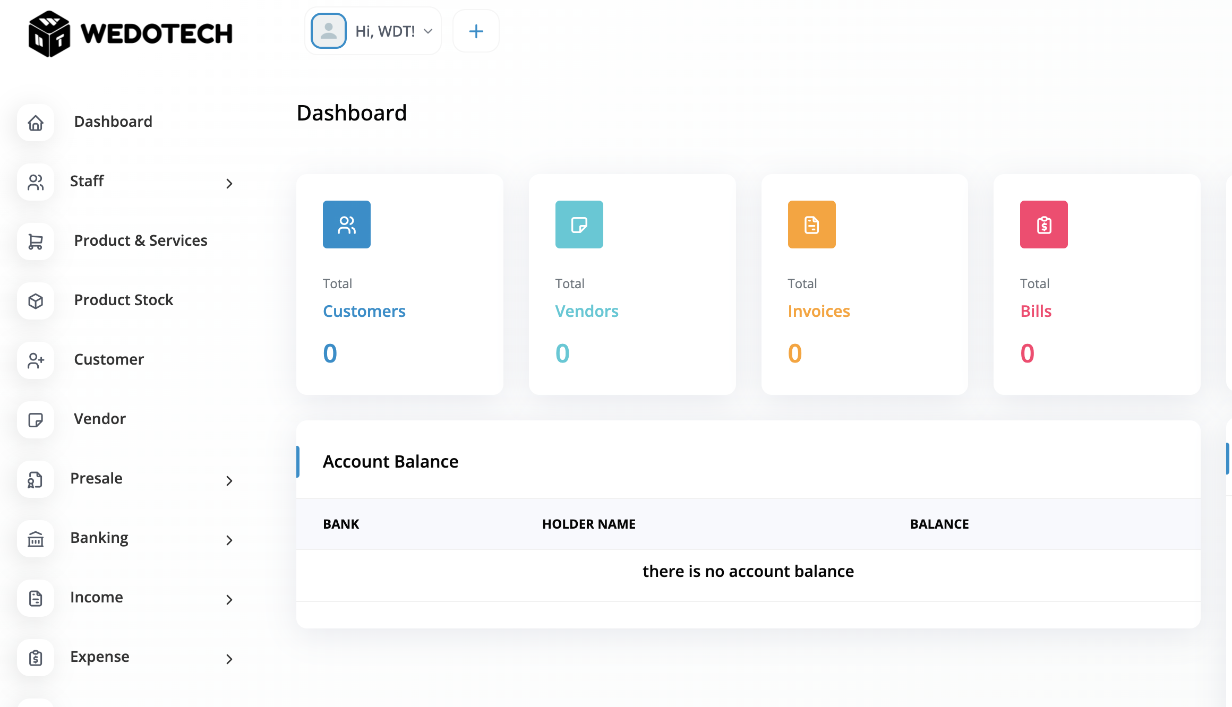Click the Product Stock box icon
Image resolution: width=1232 pixels, height=707 pixels.
36,301
